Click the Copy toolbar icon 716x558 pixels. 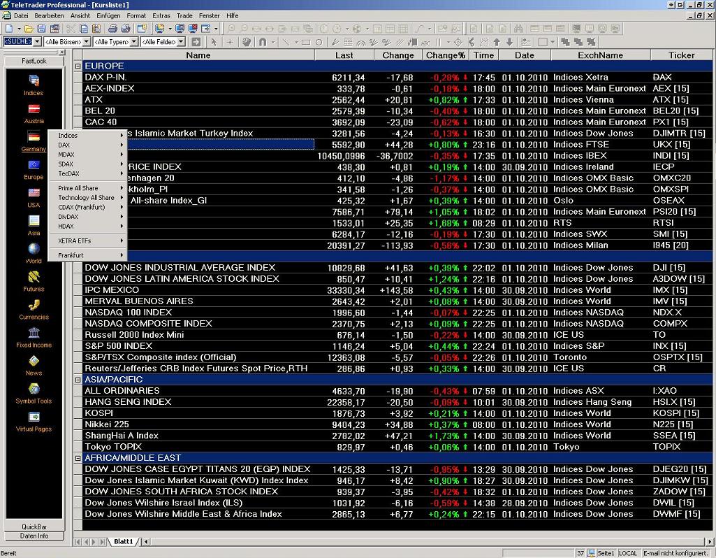84,29
